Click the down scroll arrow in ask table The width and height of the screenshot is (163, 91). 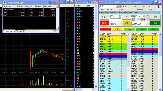(x=160, y=90)
